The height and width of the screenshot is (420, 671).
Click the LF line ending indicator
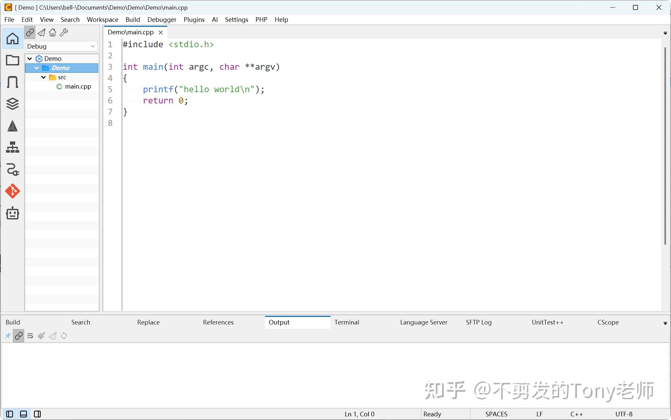coord(539,414)
